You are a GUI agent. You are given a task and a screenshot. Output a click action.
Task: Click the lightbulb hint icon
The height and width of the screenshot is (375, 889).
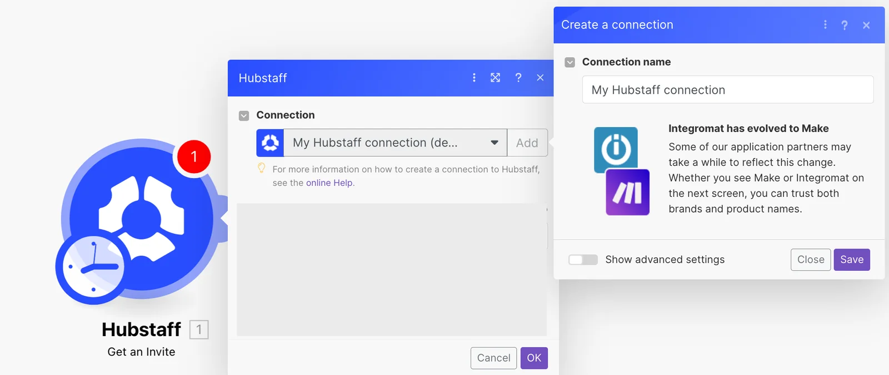pos(261,168)
